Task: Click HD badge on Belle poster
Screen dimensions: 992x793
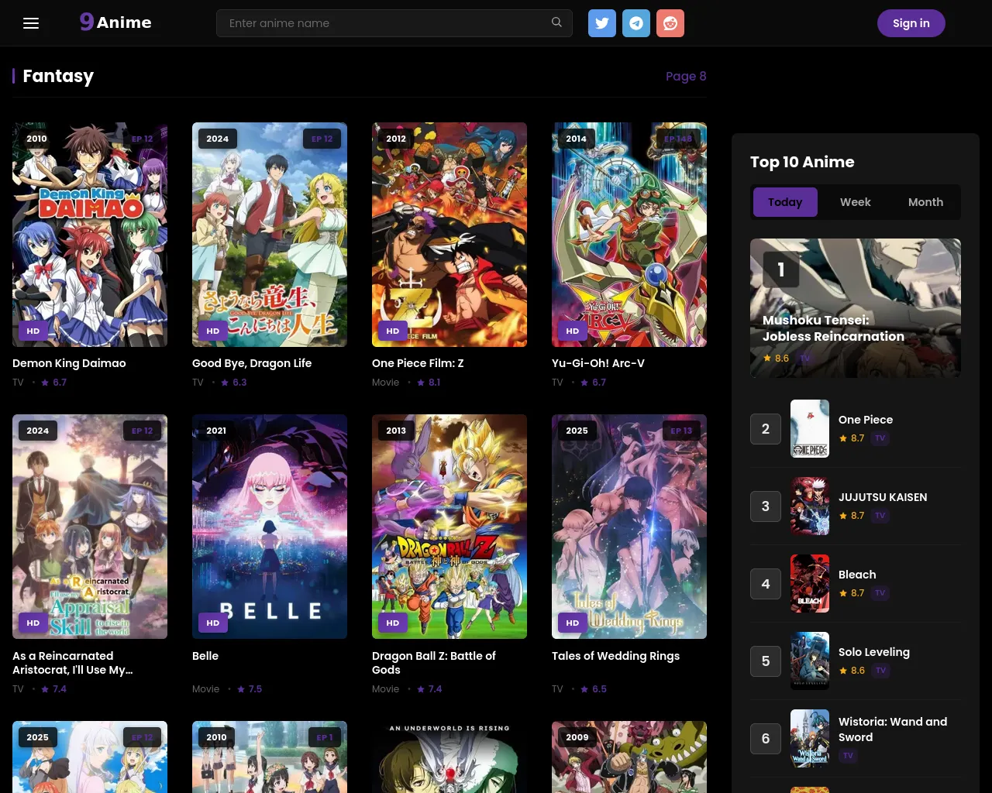Action: click(x=213, y=623)
